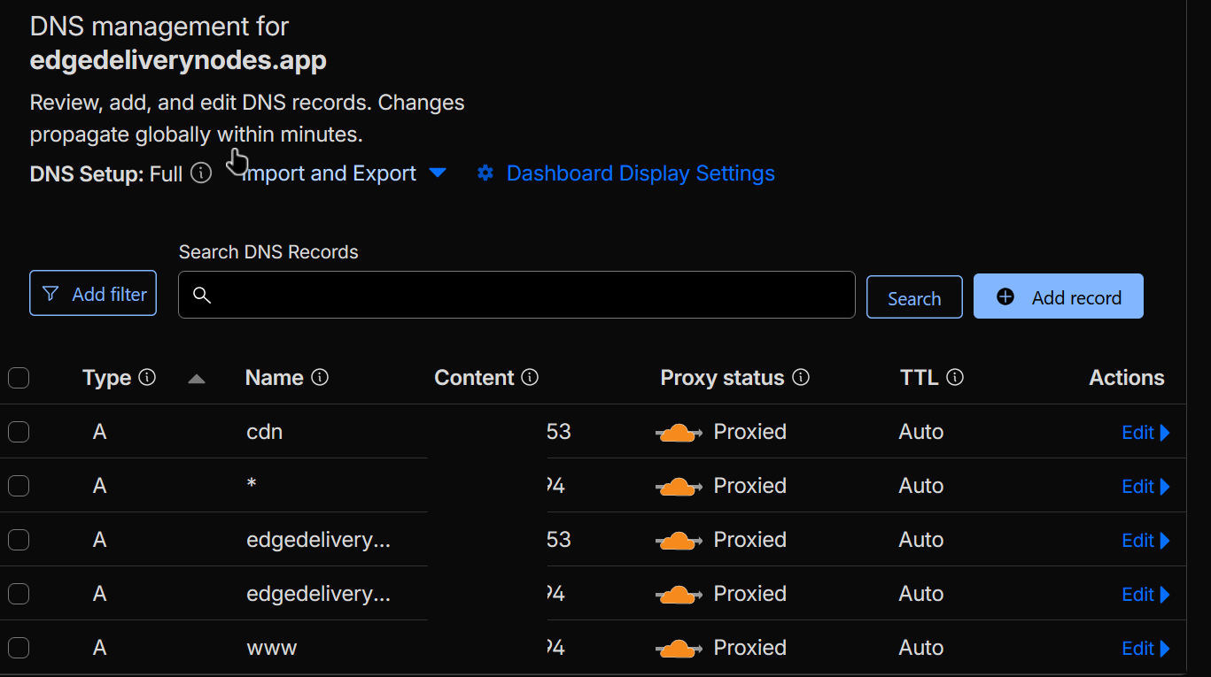Expand Edit for edgedelivery record ending 53
The image size is (1211, 677).
coord(1145,541)
